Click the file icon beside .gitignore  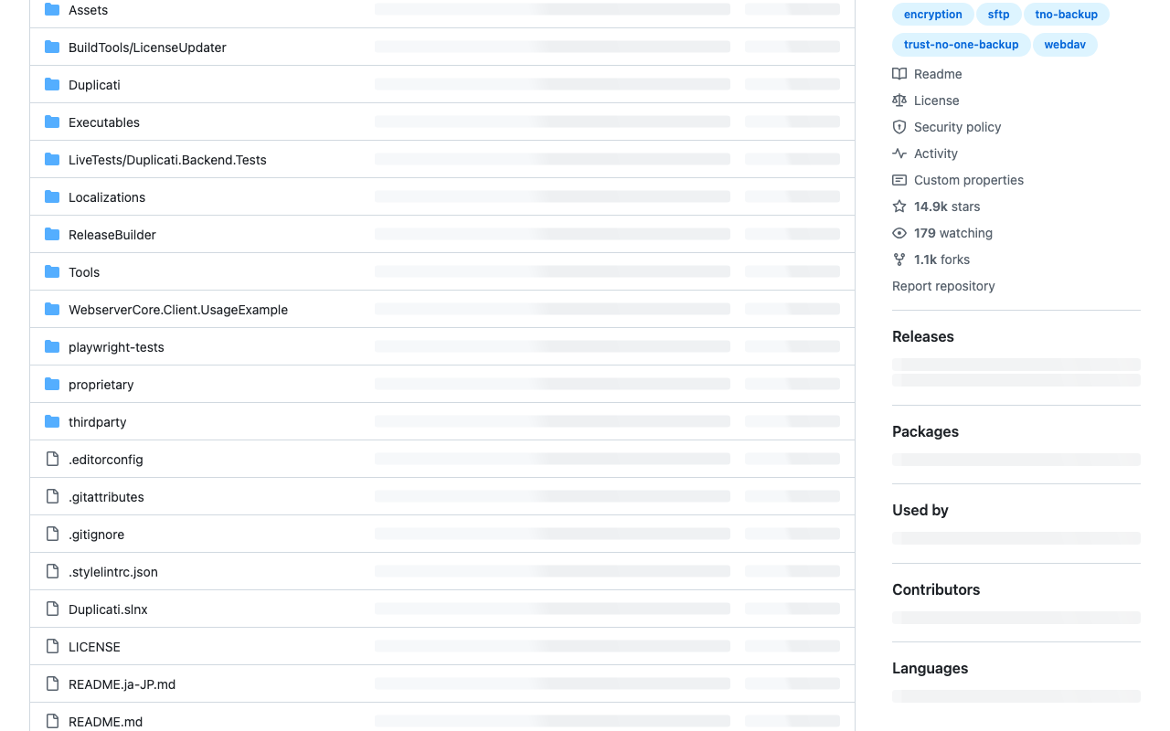point(52,535)
